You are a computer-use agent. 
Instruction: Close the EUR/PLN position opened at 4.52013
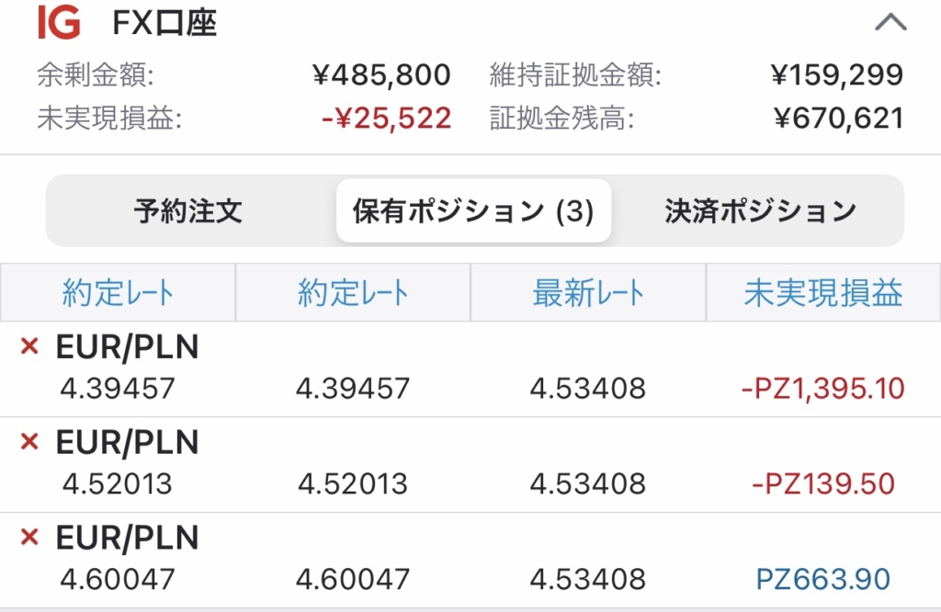pos(29,442)
